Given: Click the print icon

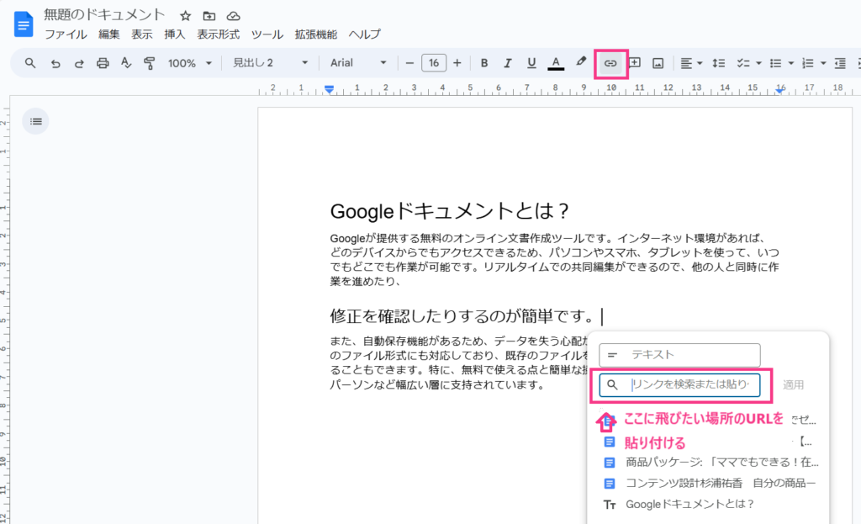Looking at the screenshot, I should point(103,63).
